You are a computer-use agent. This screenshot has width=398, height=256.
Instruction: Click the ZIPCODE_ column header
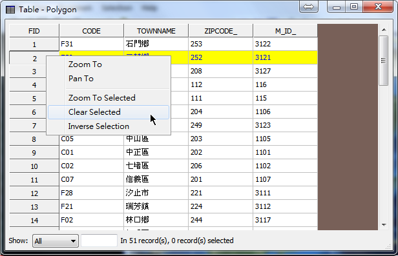(x=220, y=31)
